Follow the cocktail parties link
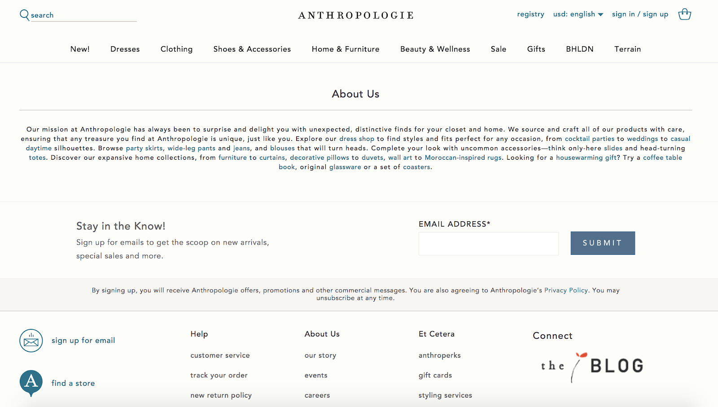Screen dimensions: 718x407 pos(590,139)
